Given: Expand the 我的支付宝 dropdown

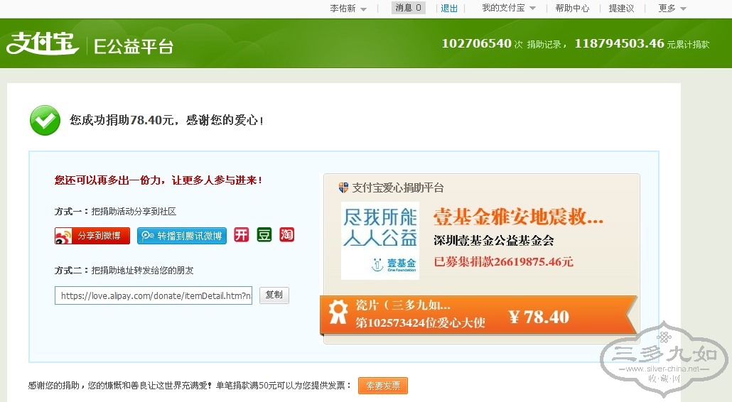Looking at the screenshot, I should [509, 9].
